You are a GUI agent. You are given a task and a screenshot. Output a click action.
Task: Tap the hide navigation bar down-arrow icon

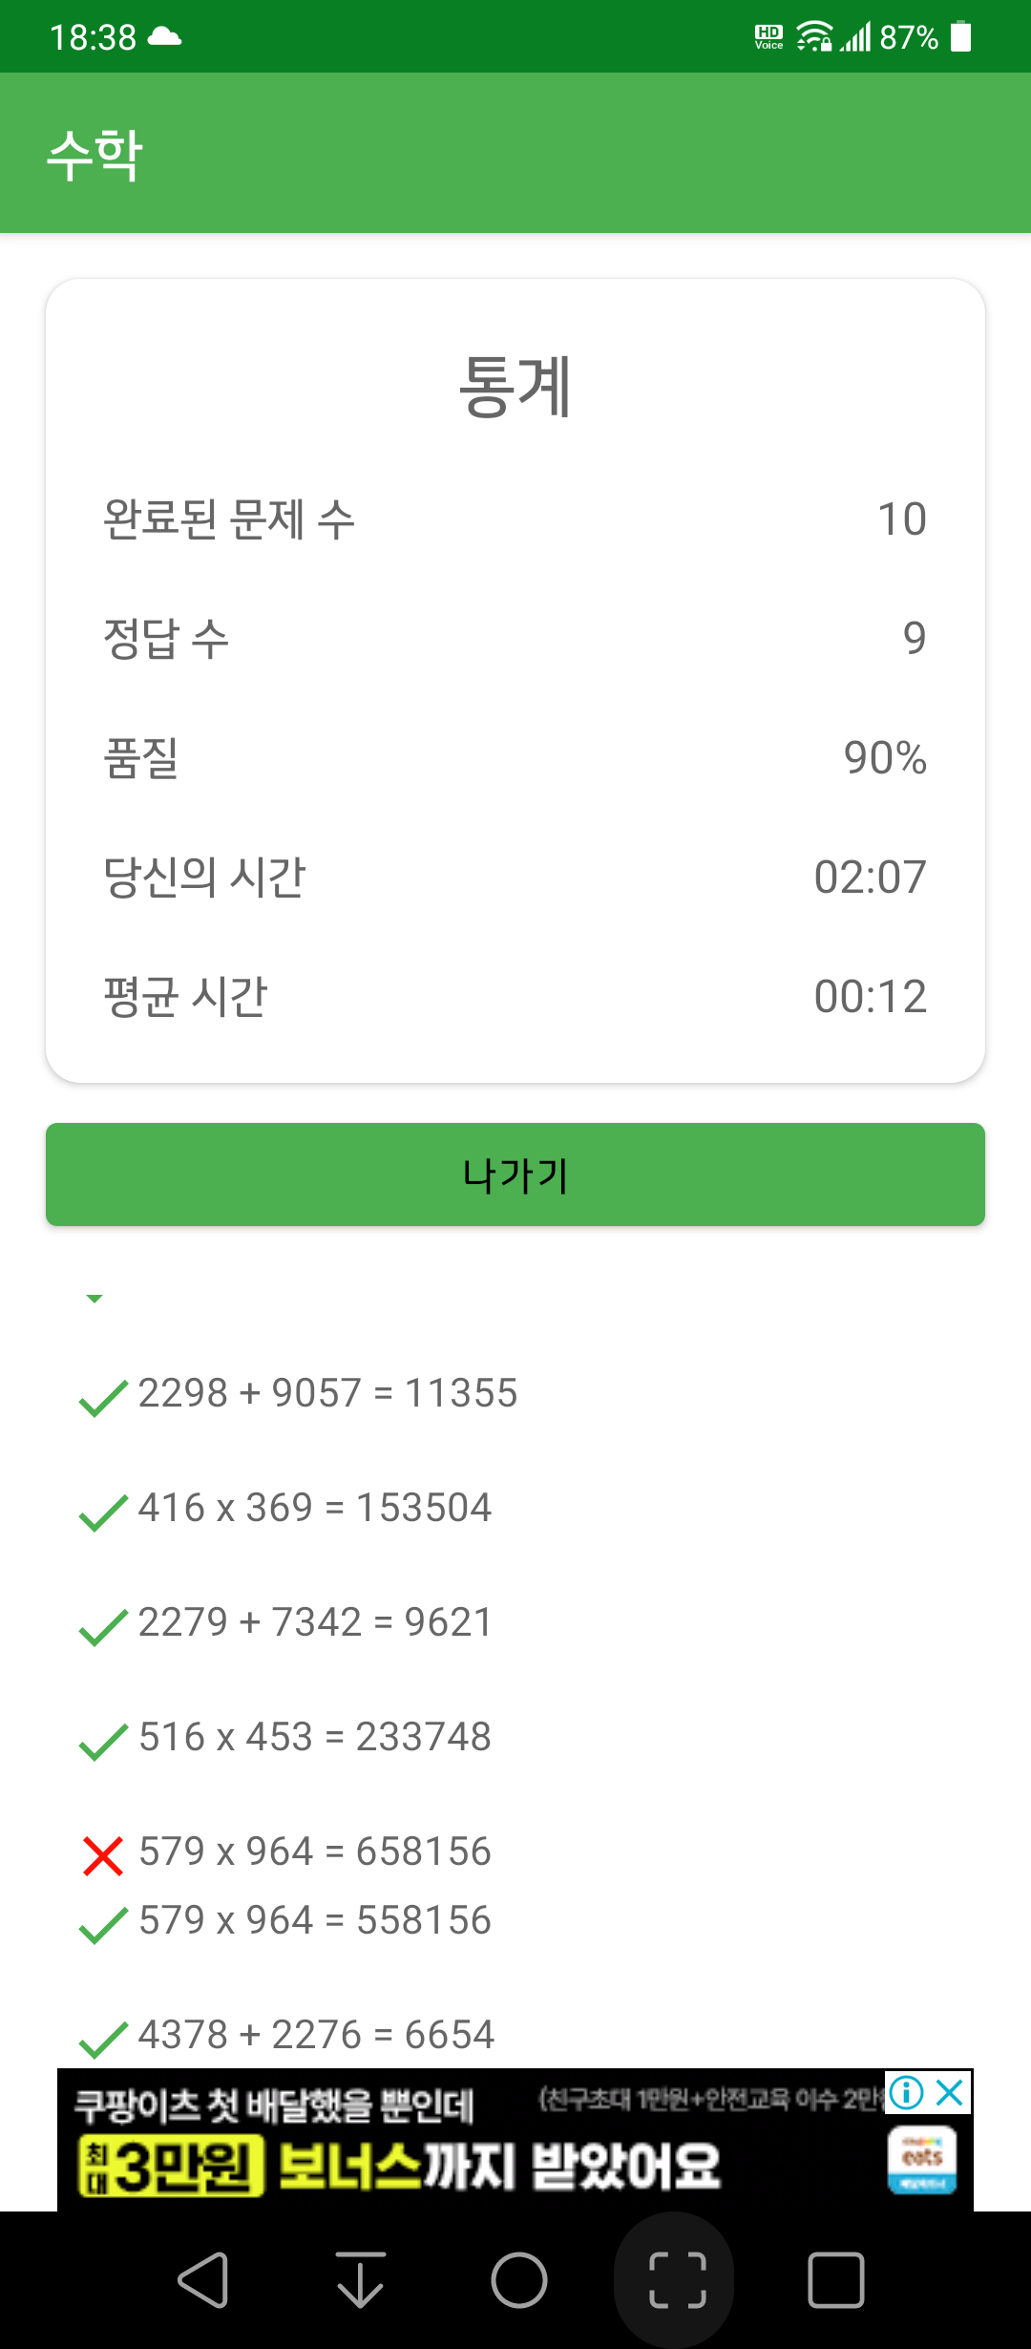[x=361, y=2280]
